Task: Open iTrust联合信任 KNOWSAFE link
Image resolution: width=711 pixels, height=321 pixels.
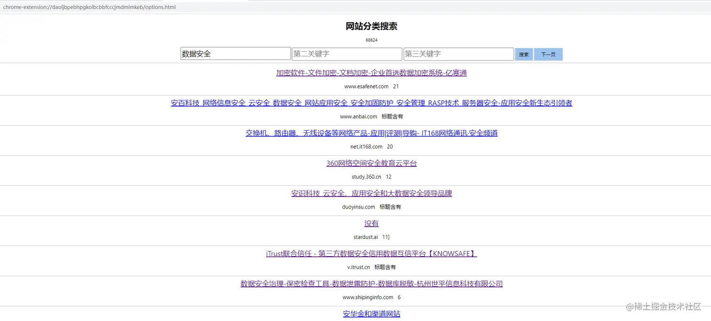Action: point(371,254)
